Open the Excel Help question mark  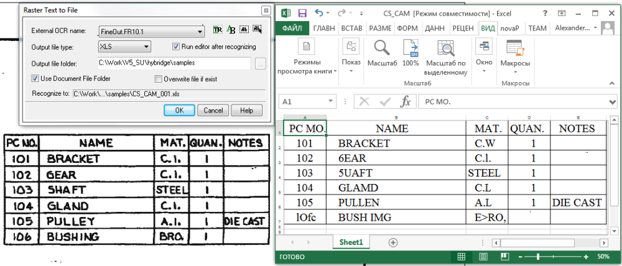[545, 13]
